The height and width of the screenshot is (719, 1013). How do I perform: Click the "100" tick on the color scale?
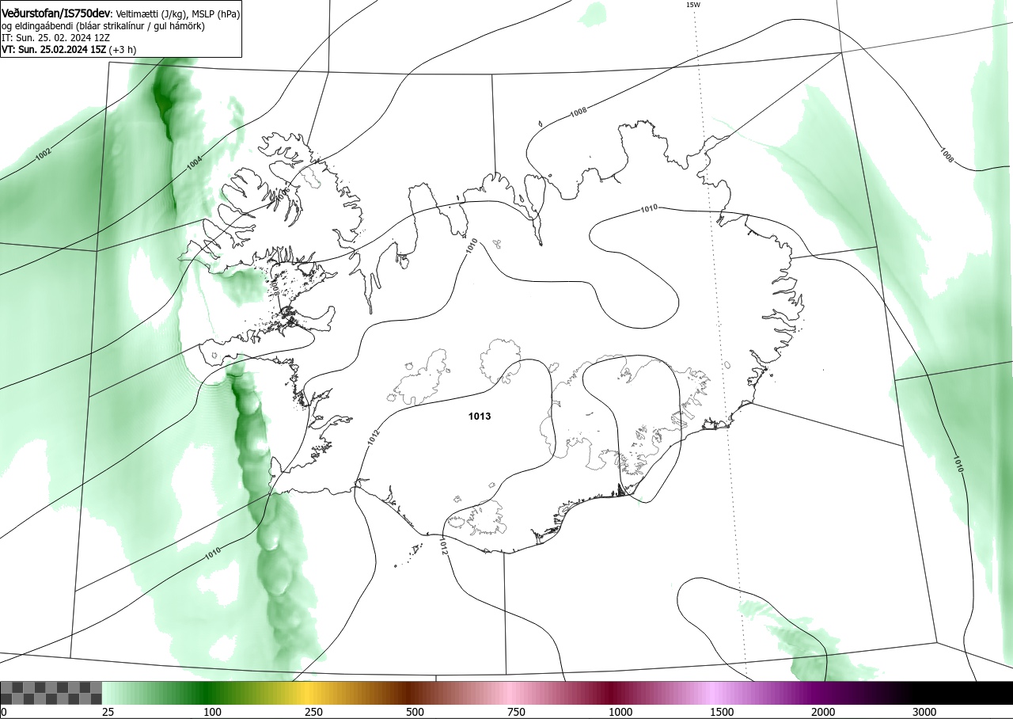pyautogui.click(x=212, y=712)
